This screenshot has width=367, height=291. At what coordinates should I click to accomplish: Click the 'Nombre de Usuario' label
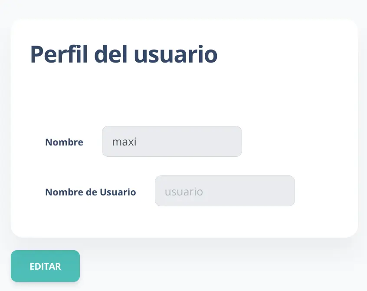90,192
